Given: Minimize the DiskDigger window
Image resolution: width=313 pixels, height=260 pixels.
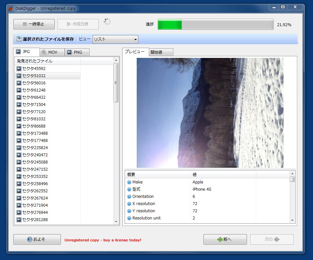Looking at the screenshot, I should click(274, 7).
